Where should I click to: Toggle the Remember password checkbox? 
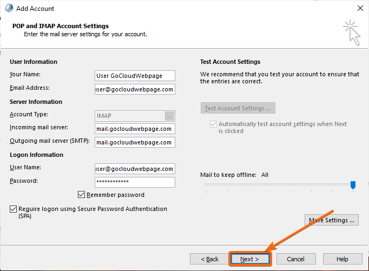coord(81,195)
